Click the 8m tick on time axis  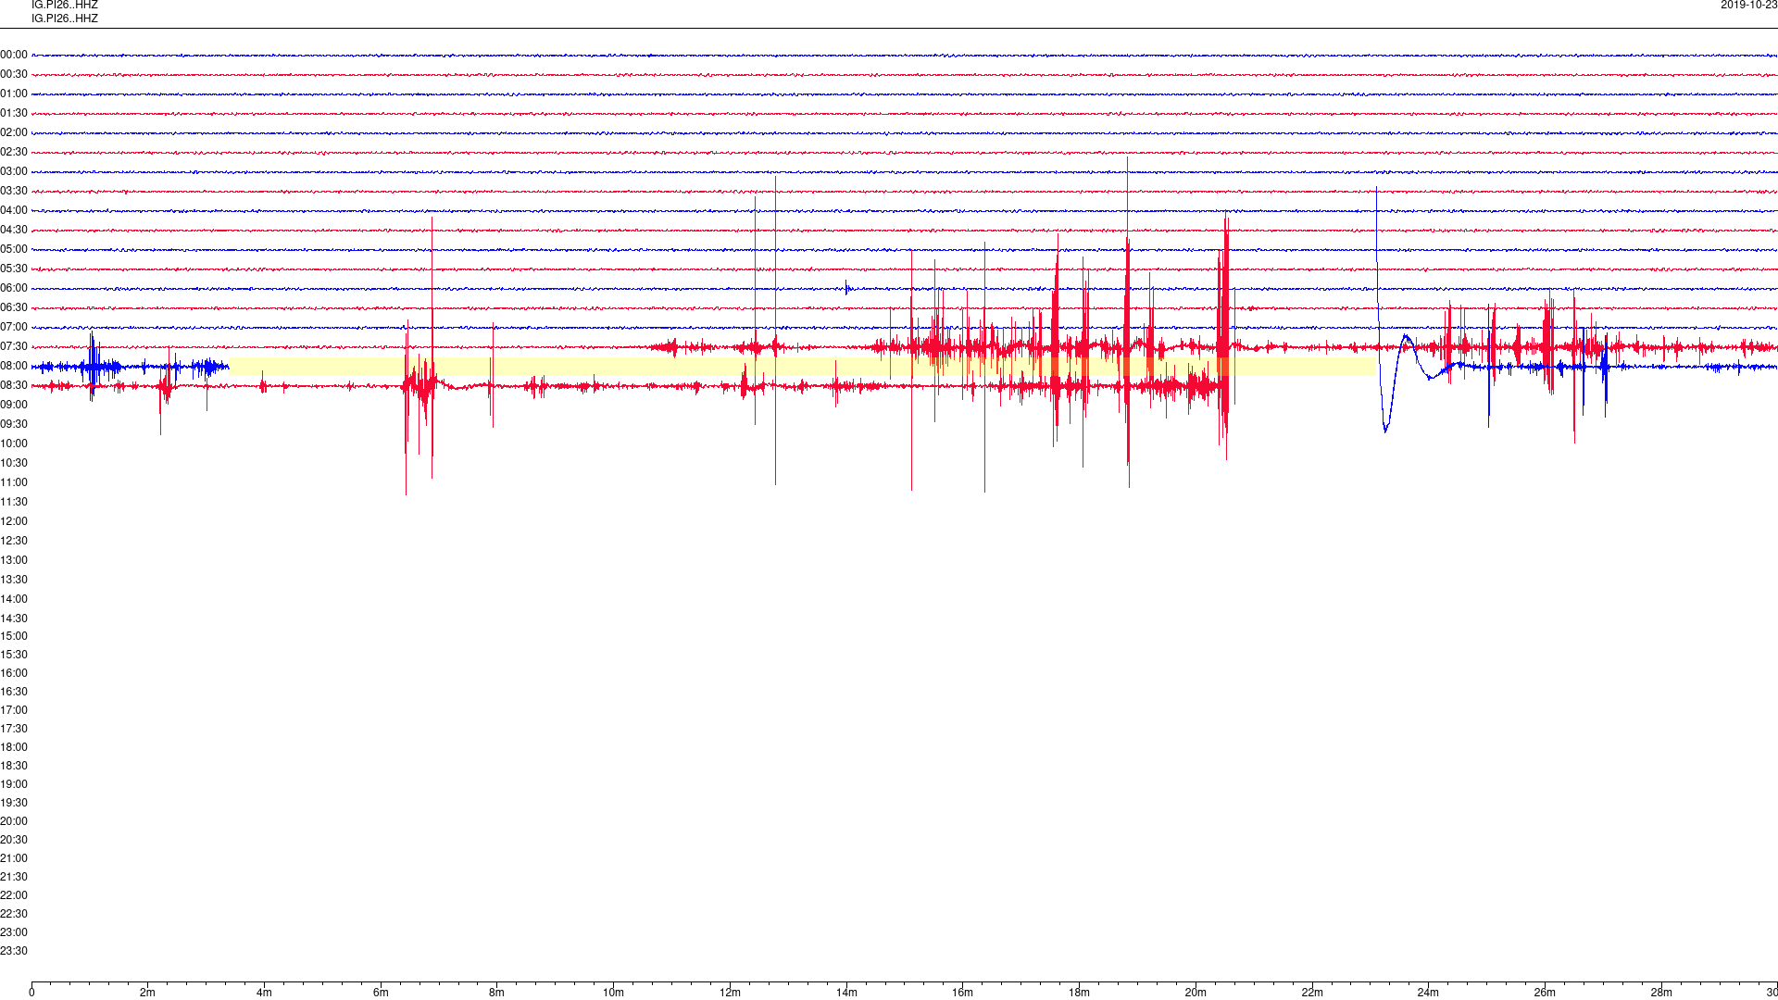[497, 993]
